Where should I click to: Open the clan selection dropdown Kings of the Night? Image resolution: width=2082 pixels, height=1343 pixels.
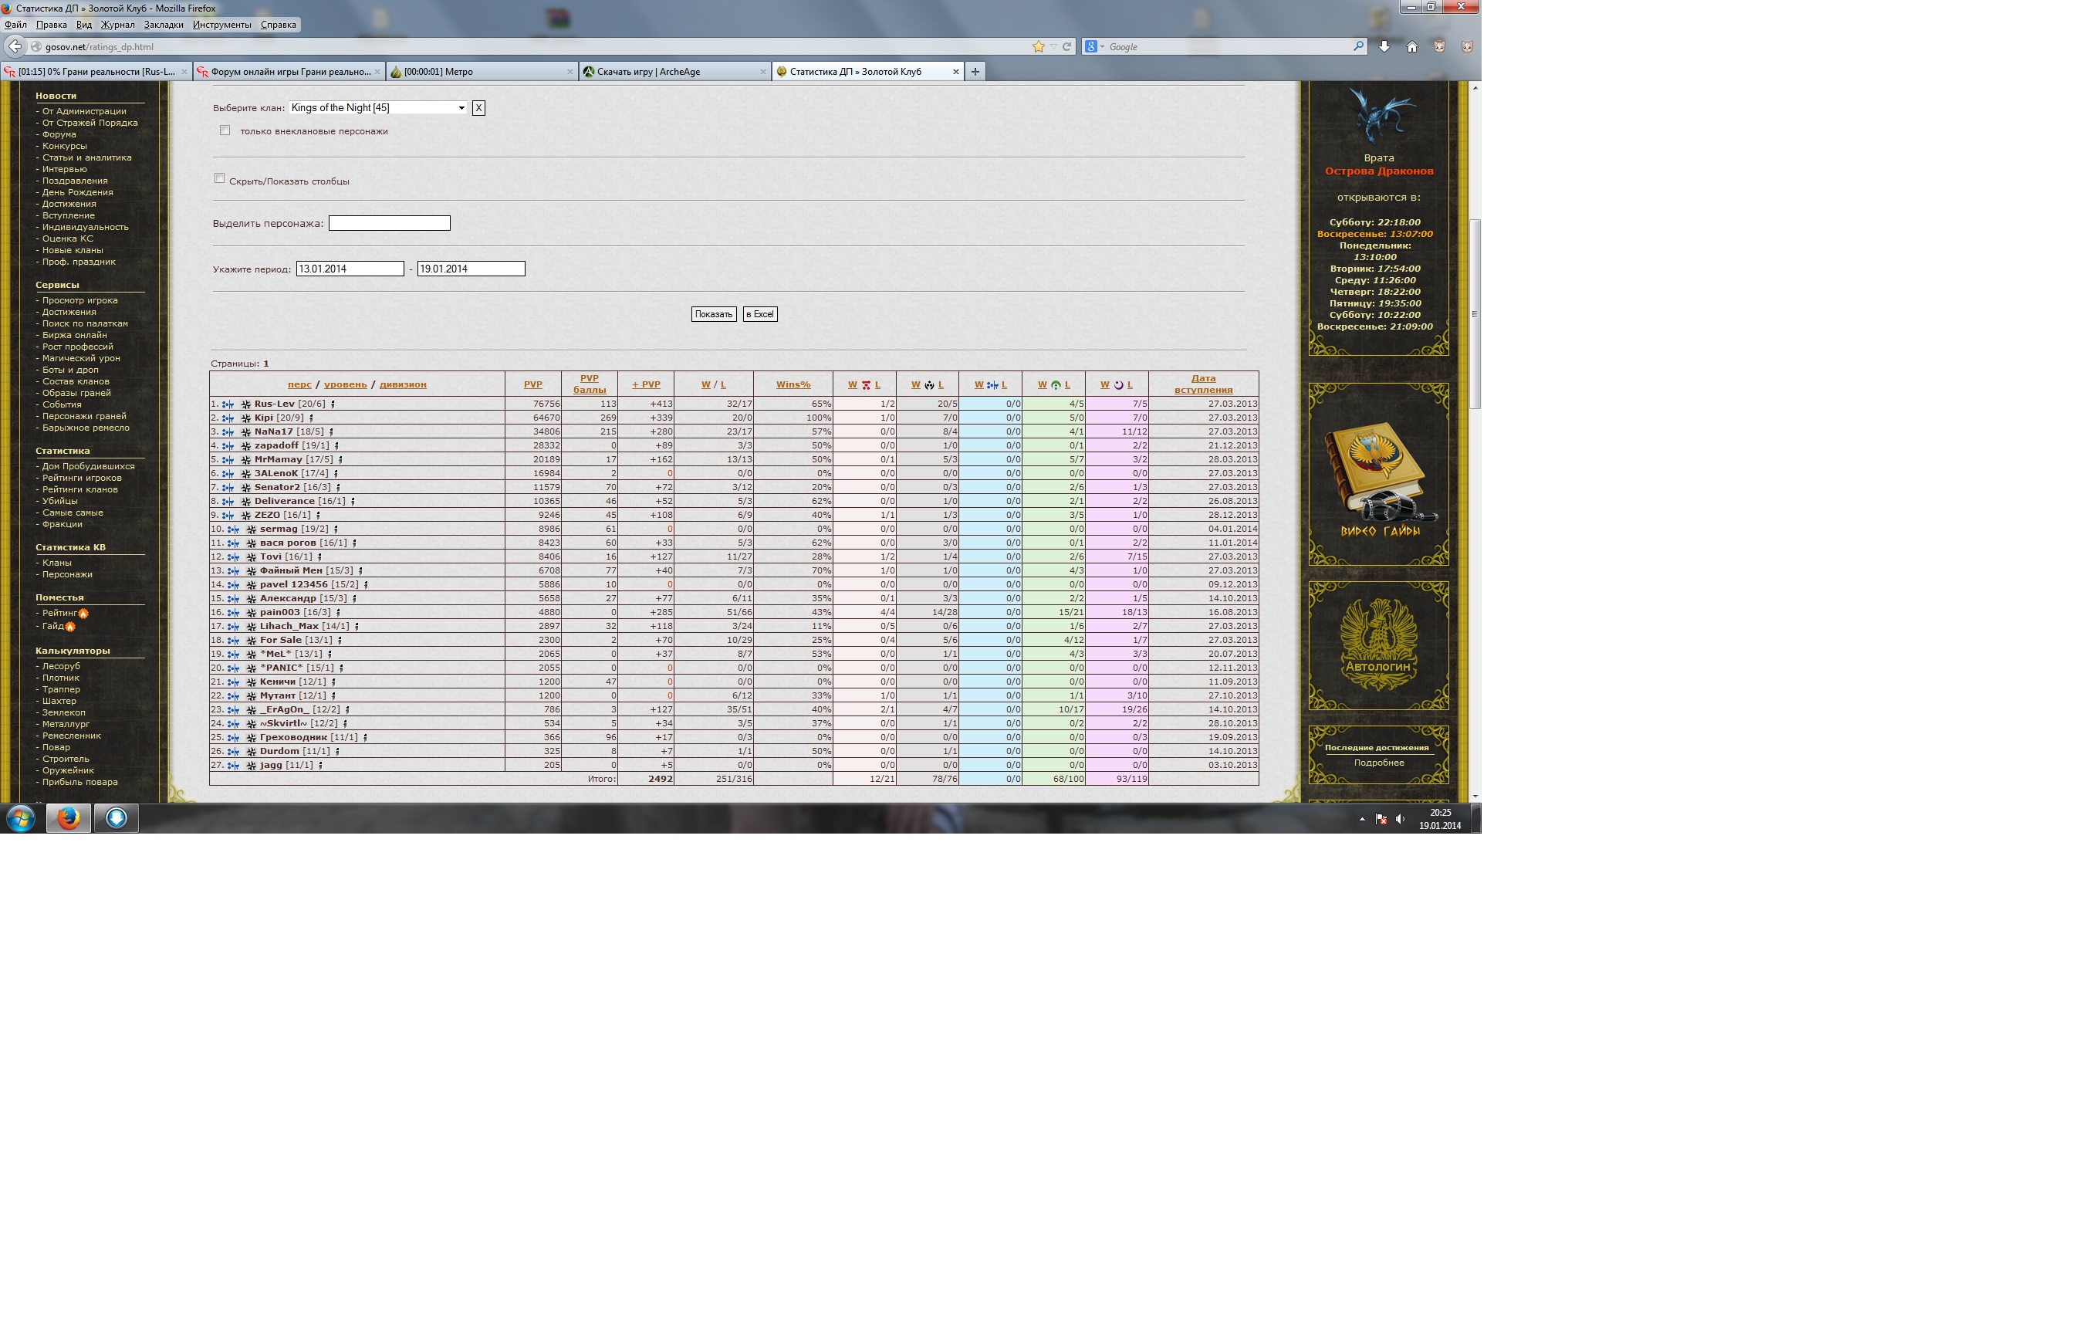378,108
